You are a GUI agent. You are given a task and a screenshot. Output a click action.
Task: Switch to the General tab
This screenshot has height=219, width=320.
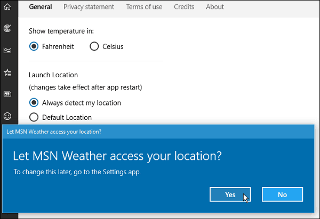point(41,7)
